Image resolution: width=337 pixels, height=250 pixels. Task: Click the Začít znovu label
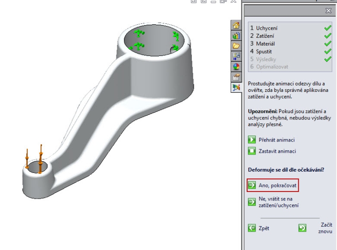(x=325, y=228)
